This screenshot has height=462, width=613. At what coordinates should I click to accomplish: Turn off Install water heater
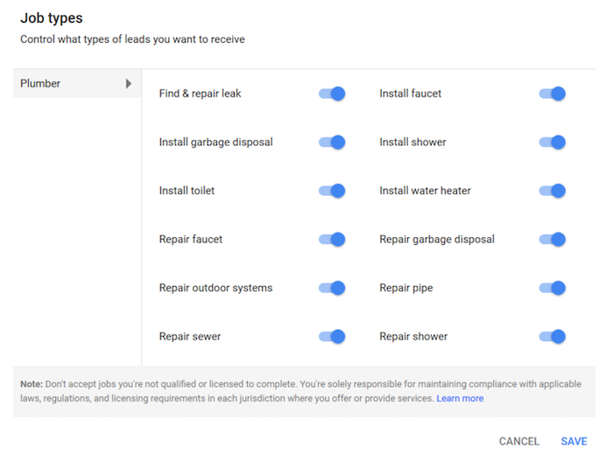click(x=553, y=191)
